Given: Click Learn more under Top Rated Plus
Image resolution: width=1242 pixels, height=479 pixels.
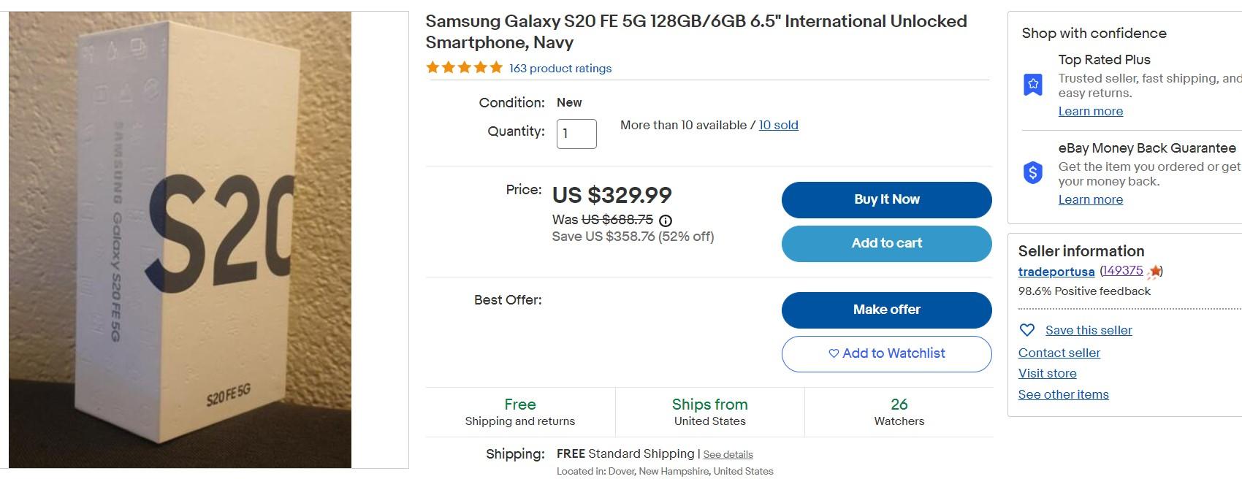Looking at the screenshot, I should pos(1091,111).
